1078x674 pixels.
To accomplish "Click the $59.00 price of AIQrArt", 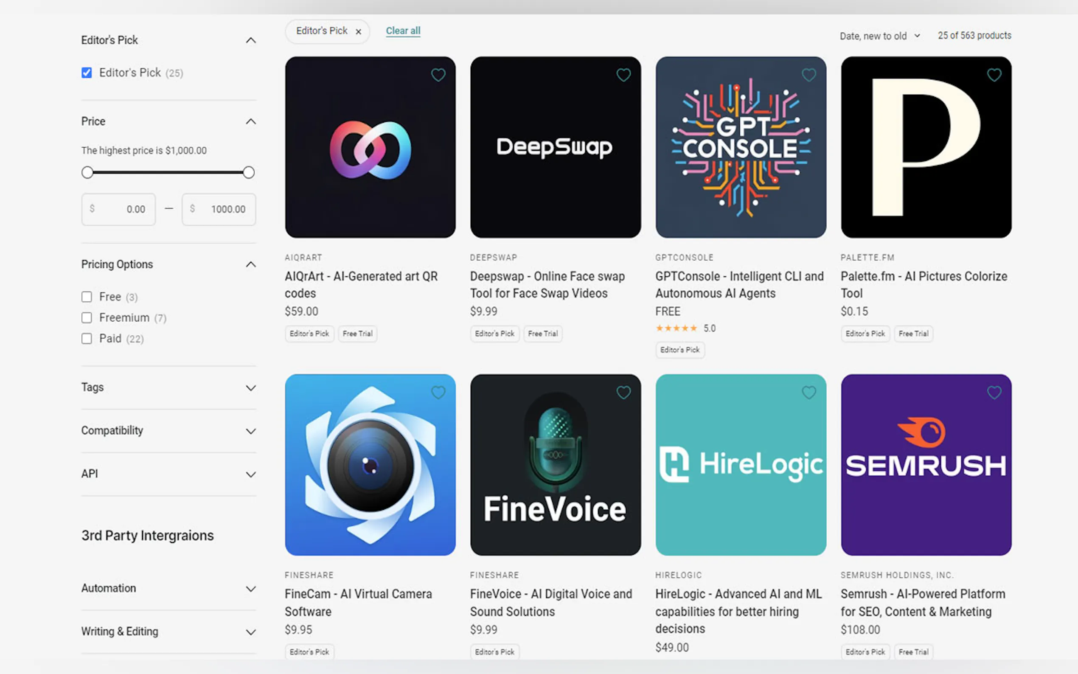I will click(x=302, y=311).
